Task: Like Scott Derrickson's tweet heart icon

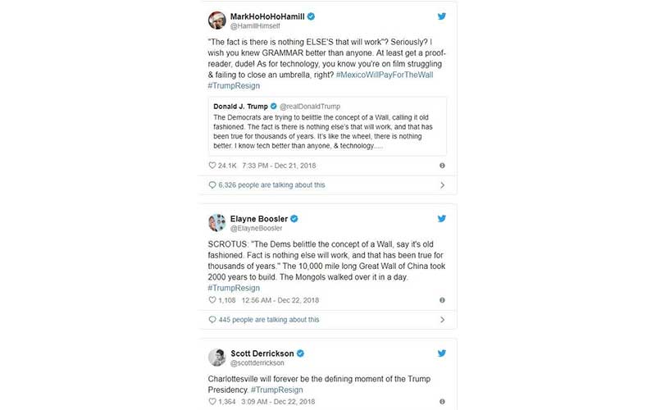Action: click(212, 401)
